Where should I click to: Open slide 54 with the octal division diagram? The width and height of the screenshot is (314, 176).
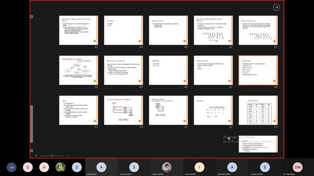pos(123,110)
